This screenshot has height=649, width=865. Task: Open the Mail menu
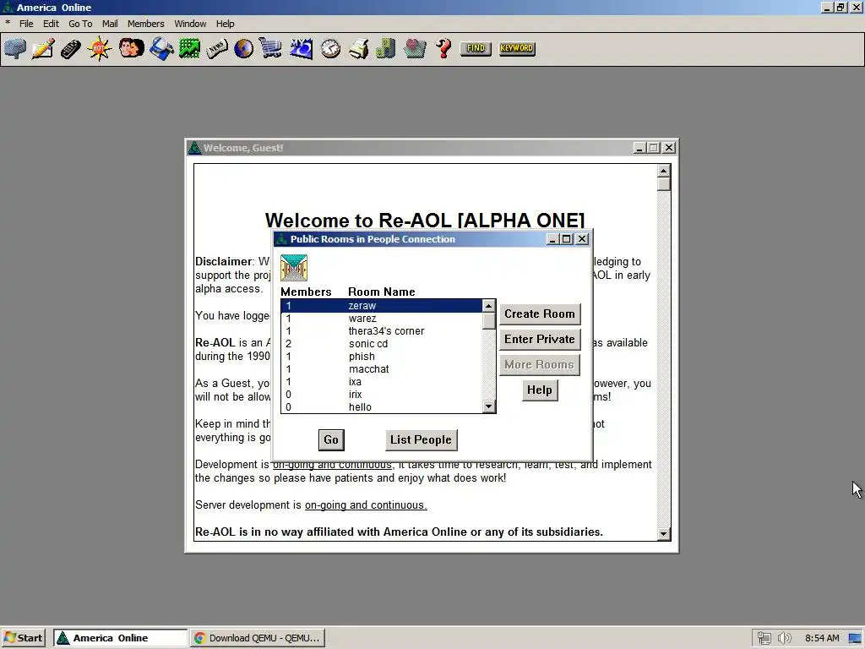pos(110,24)
